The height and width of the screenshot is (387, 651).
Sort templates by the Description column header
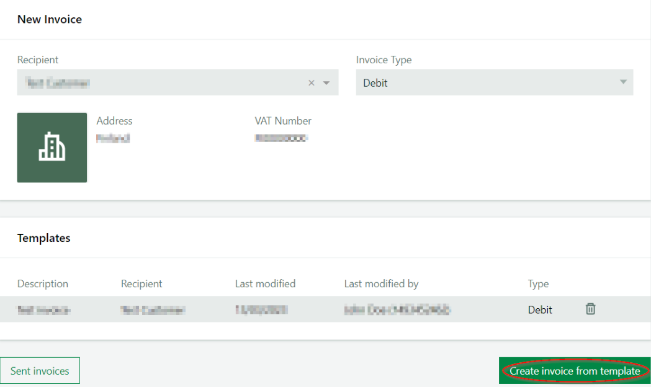[x=43, y=284]
